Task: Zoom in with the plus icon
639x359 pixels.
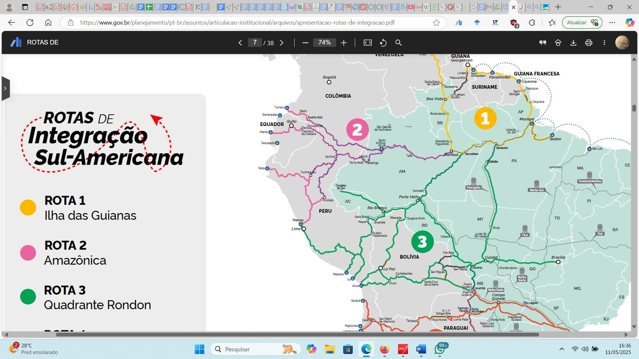Action: pyautogui.click(x=344, y=43)
